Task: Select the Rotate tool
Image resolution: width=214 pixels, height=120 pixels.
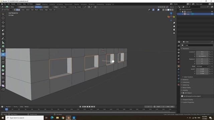Action: coord(3,26)
